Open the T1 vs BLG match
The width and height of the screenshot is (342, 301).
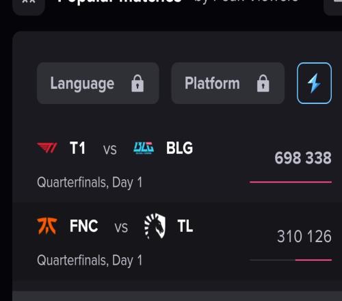click(x=177, y=163)
